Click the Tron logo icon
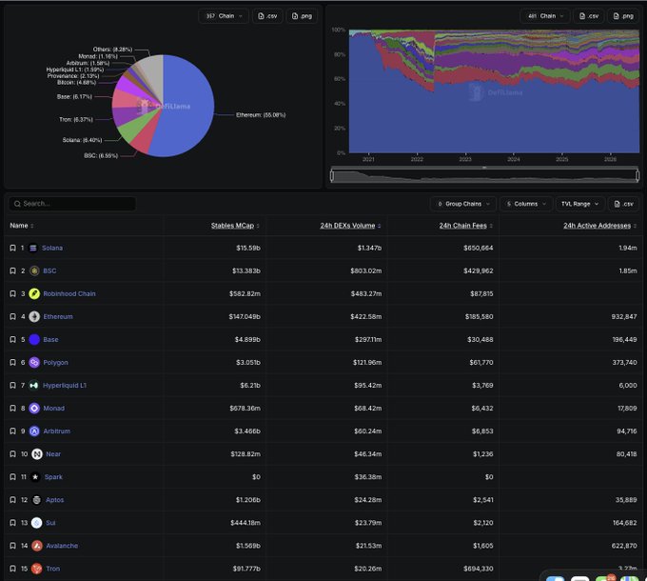 (37, 569)
